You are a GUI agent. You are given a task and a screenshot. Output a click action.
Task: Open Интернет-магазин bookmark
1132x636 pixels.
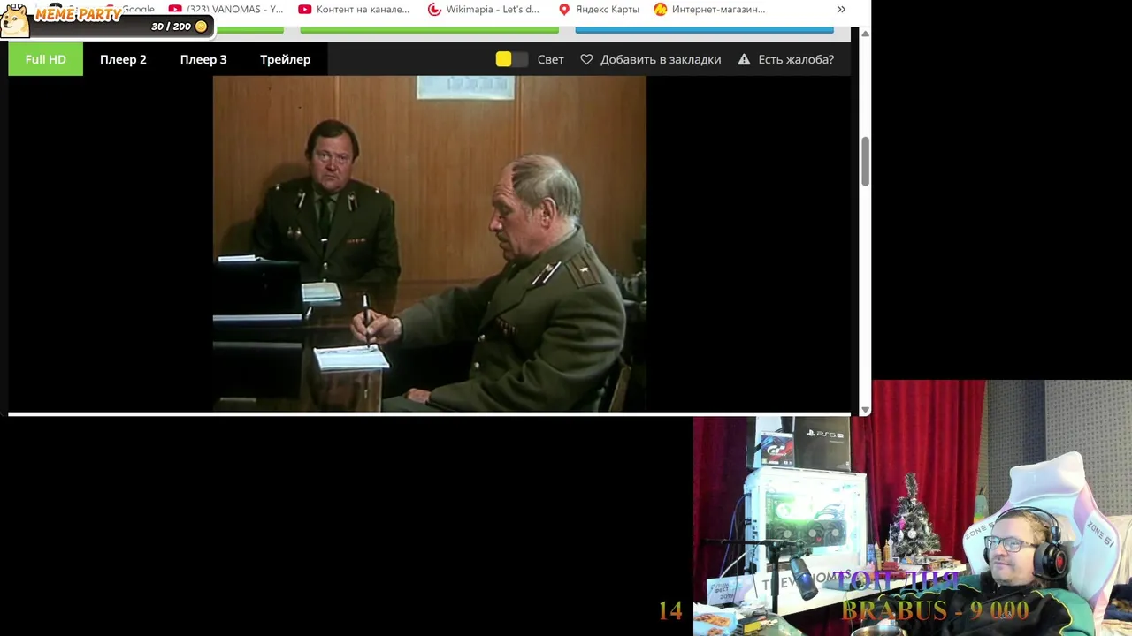point(709,9)
